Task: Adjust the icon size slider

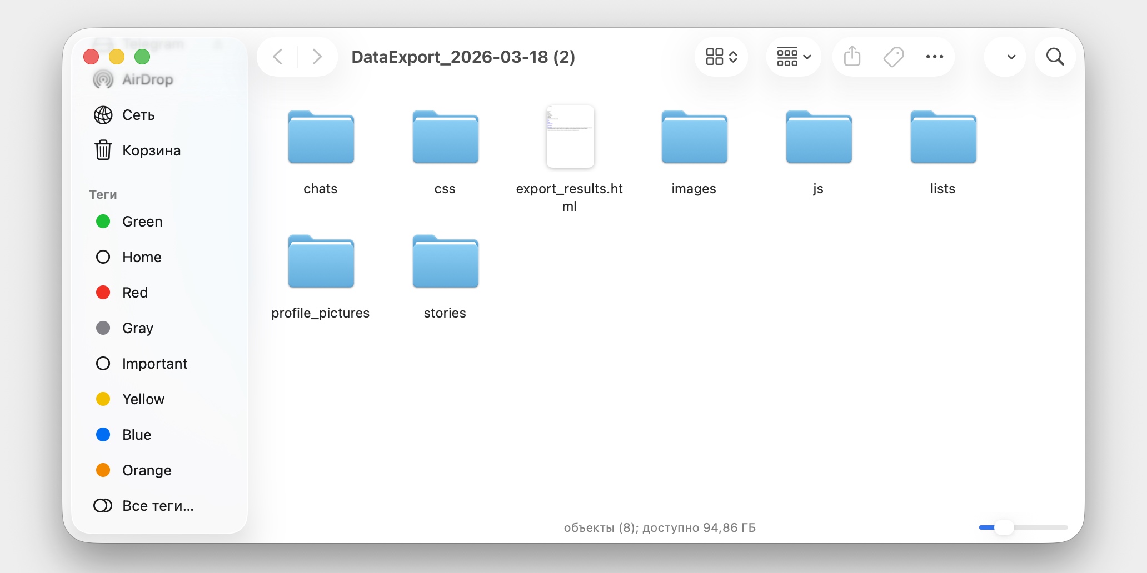Action: (1004, 527)
